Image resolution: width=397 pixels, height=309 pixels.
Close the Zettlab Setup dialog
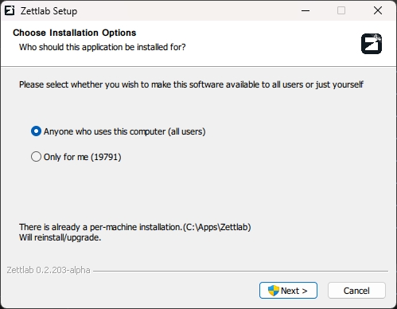tap(378, 10)
